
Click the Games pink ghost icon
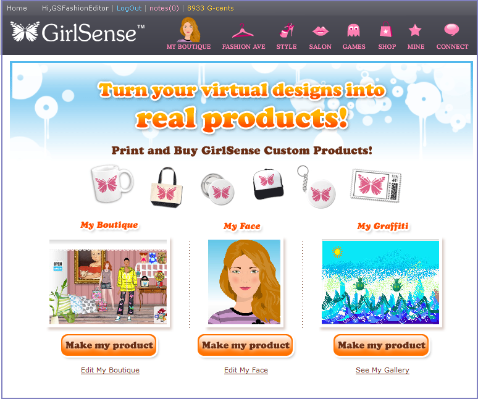click(x=354, y=30)
